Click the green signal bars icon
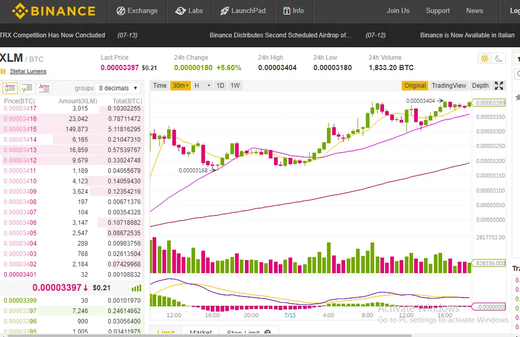The width and height of the screenshot is (520, 337). point(136,288)
